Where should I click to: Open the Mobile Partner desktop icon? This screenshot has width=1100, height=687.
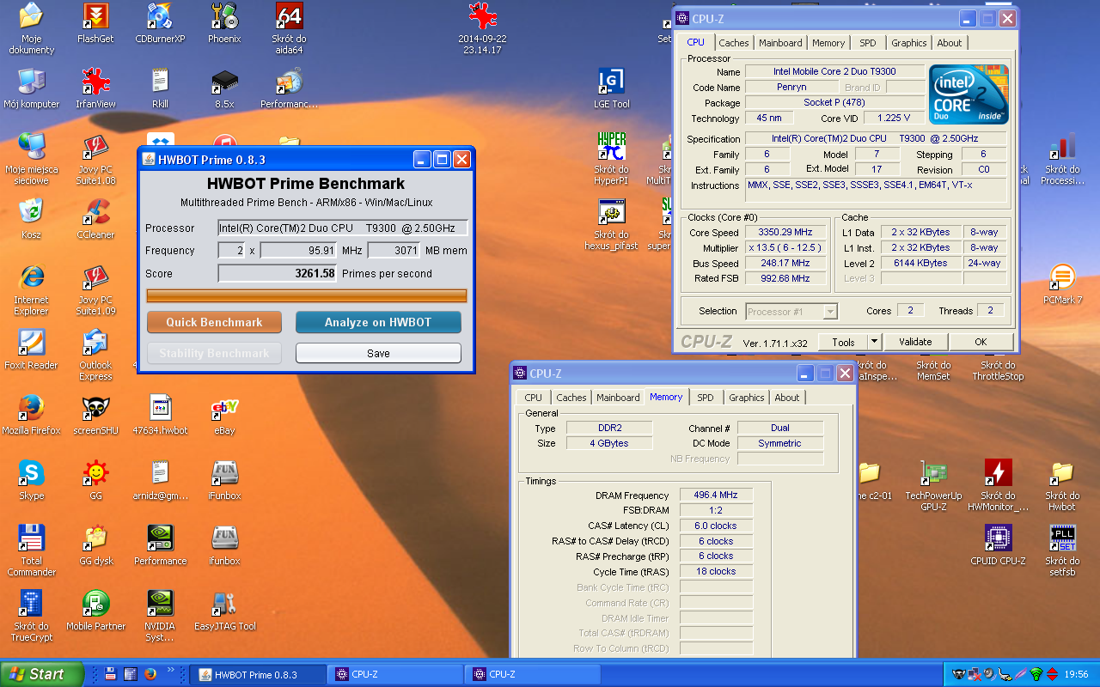click(95, 603)
